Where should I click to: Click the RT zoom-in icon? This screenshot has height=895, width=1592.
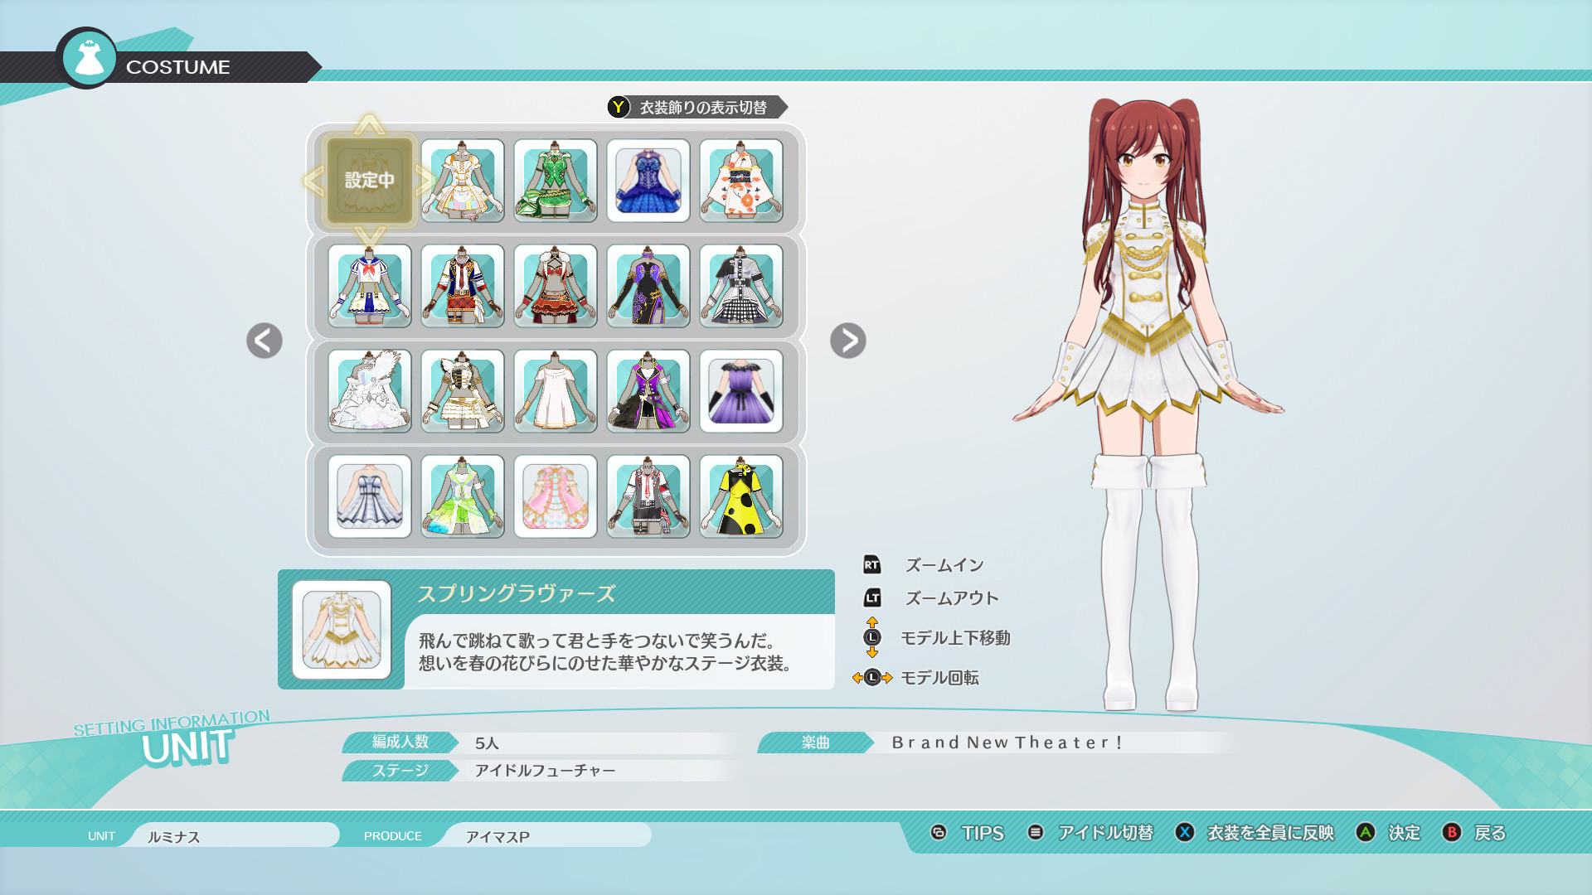coord(871,565)
